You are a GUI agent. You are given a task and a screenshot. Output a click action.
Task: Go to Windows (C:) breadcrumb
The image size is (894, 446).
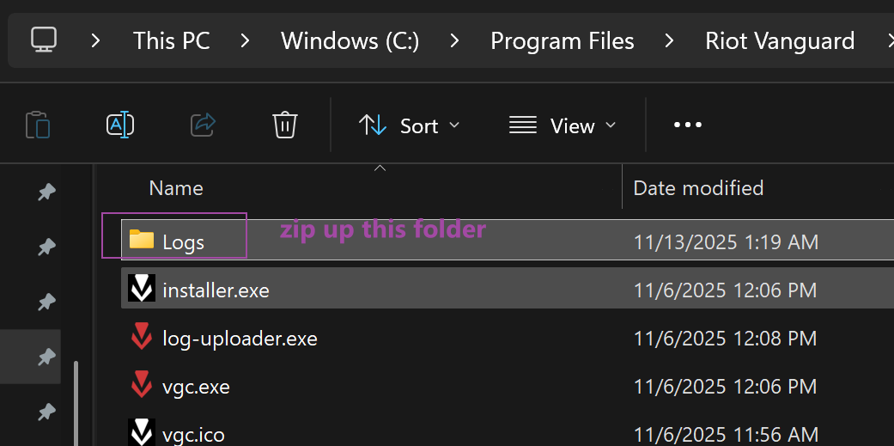point(350,40)
